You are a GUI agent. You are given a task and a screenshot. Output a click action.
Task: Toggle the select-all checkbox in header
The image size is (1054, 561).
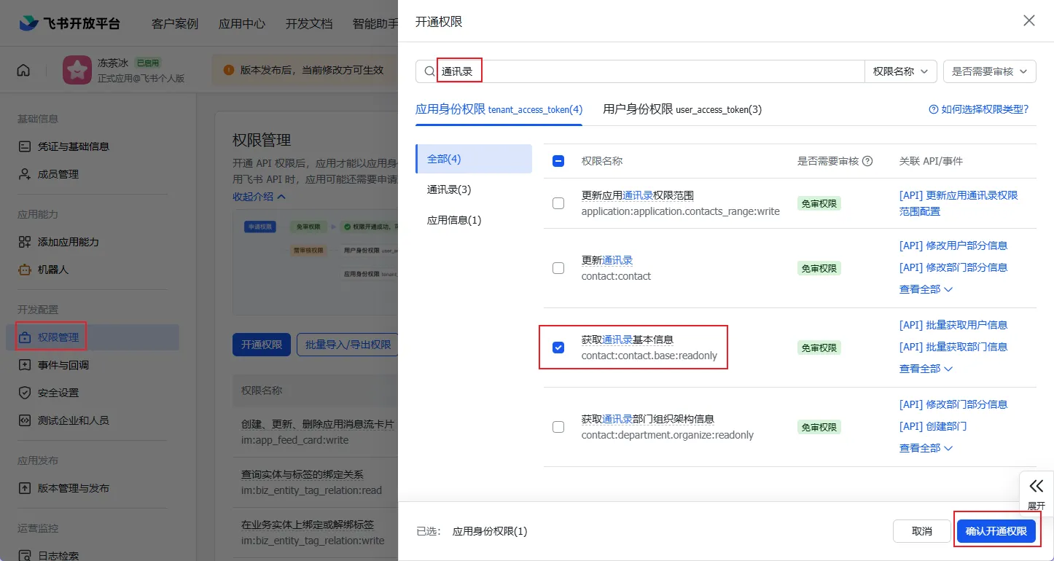[x=558, y=161]
